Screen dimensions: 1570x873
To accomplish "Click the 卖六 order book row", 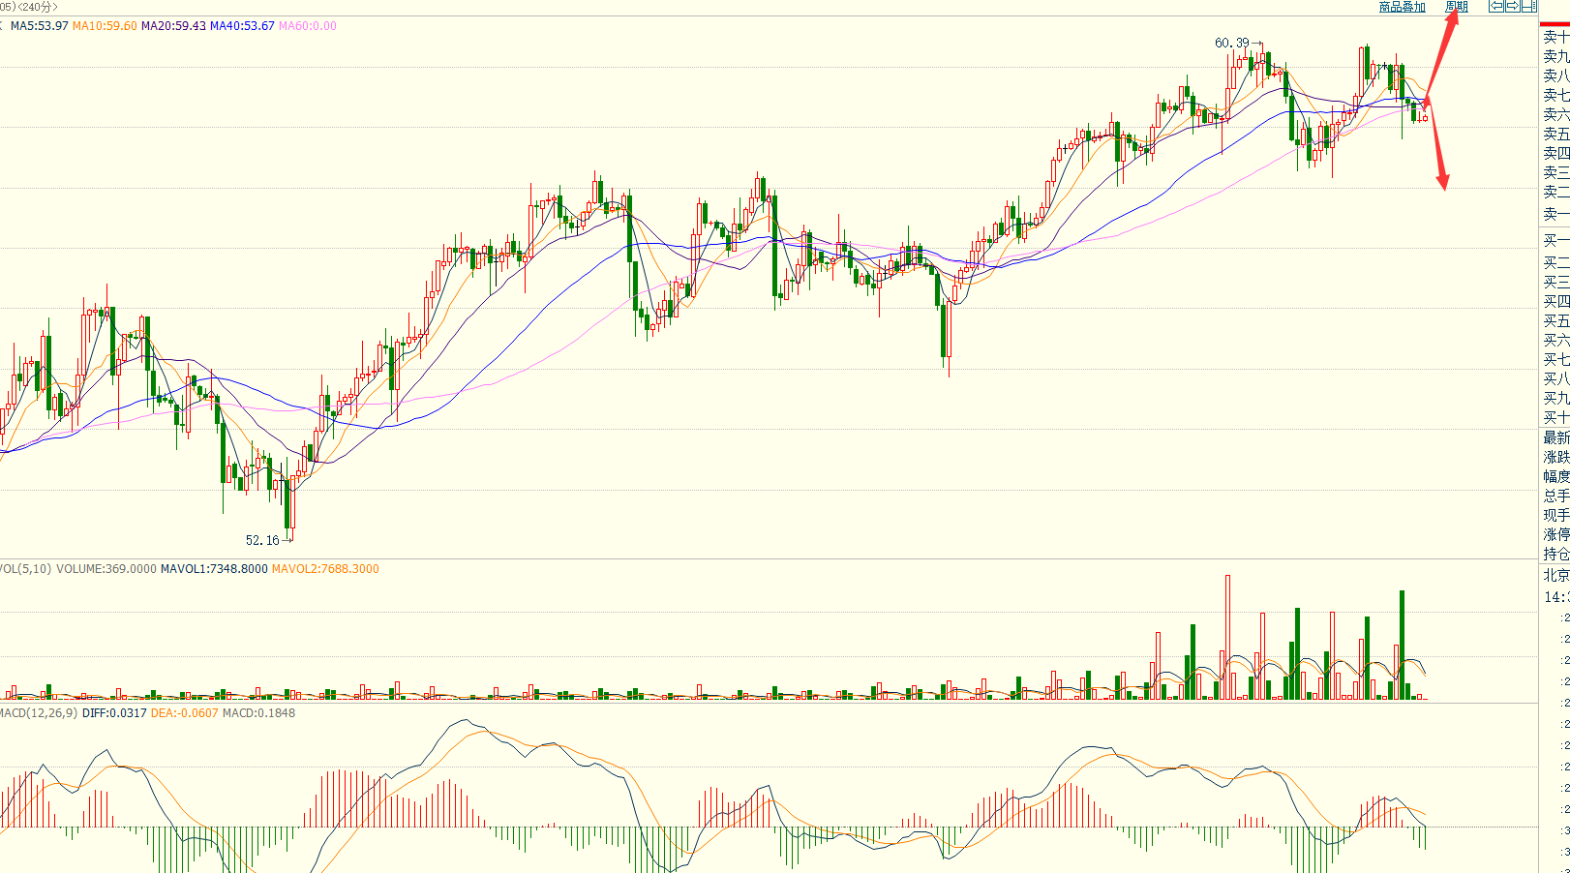I will click(x=1555, y=114).
